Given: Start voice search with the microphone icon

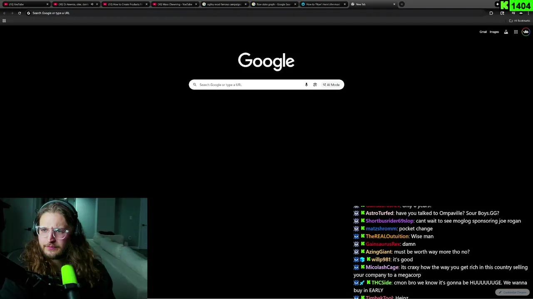Looking at the screenshot, I should (306, 85).
